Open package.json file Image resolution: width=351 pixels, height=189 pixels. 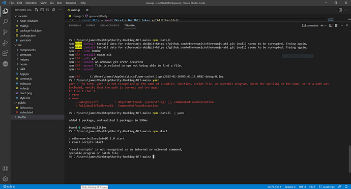click(x=38, y=35)
